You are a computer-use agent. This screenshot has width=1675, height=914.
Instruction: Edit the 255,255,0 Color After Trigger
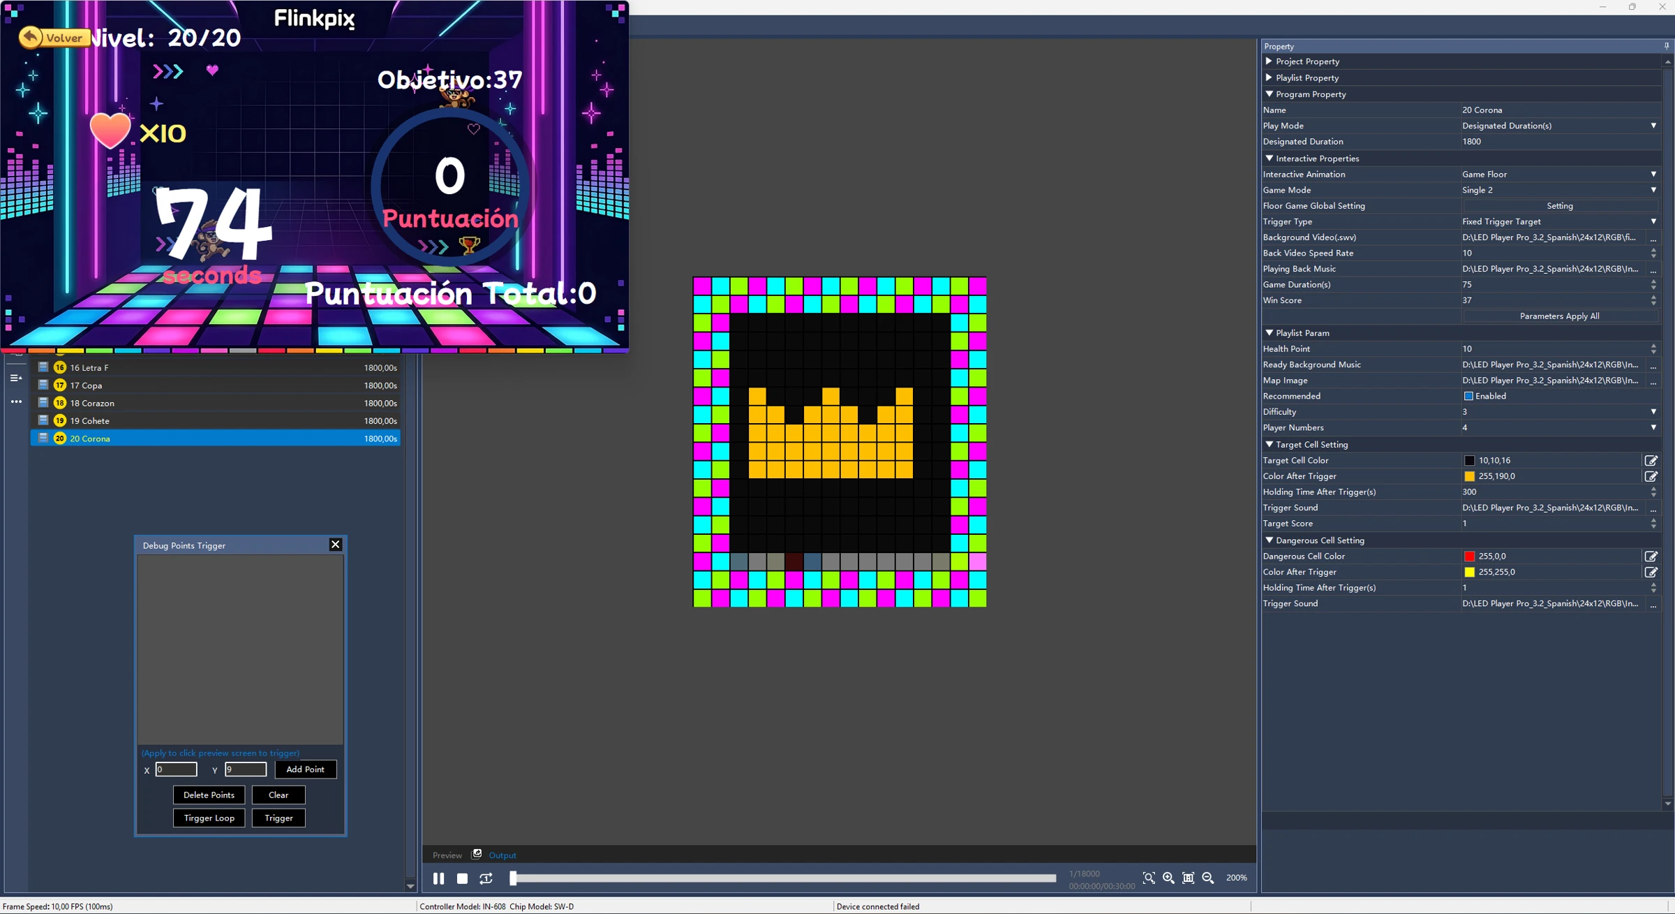point(1651,572)
